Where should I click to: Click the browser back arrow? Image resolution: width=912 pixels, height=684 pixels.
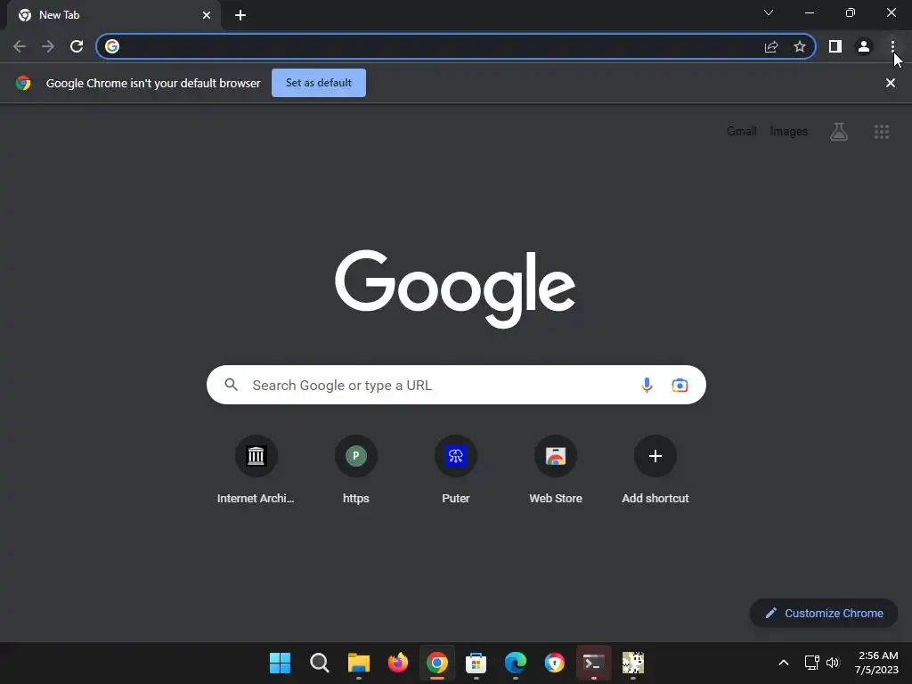pos(20,46)
